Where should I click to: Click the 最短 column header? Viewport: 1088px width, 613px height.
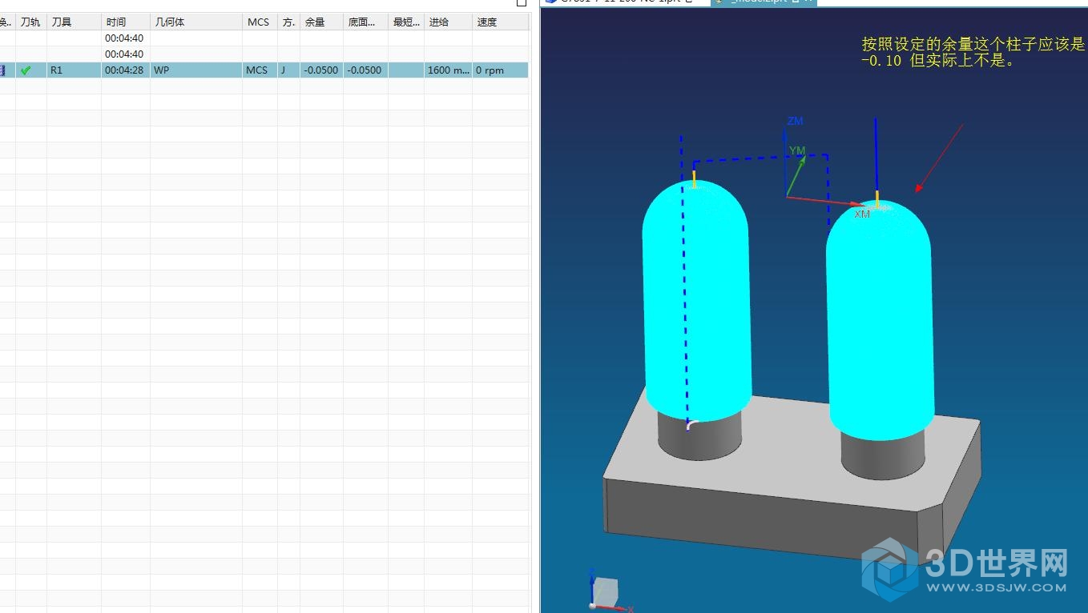(x=406, y=22)
